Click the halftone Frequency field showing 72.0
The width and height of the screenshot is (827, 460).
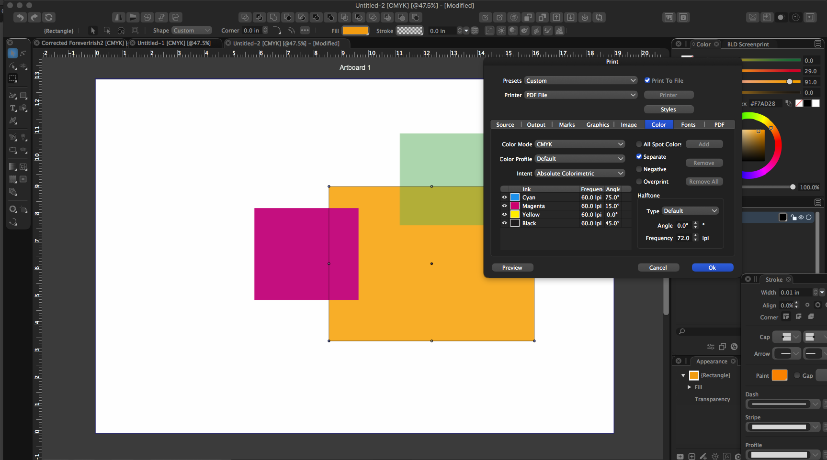pos(683,238)
